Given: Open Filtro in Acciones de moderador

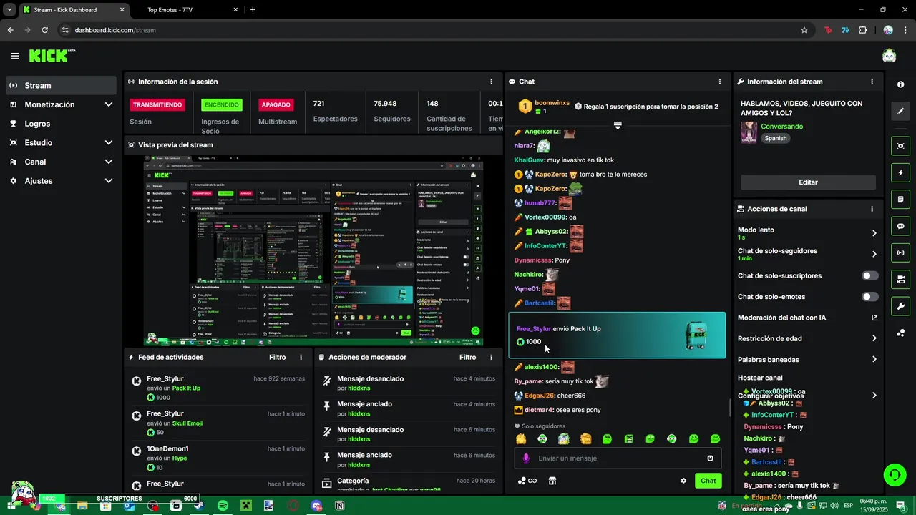Looking at the screenshot, I should (x=468, y=357).
